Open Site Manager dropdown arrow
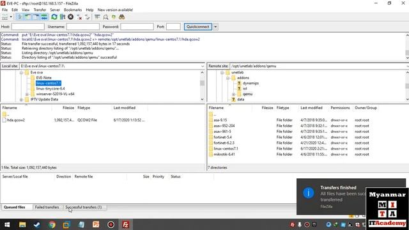 (x=11, y=17)
